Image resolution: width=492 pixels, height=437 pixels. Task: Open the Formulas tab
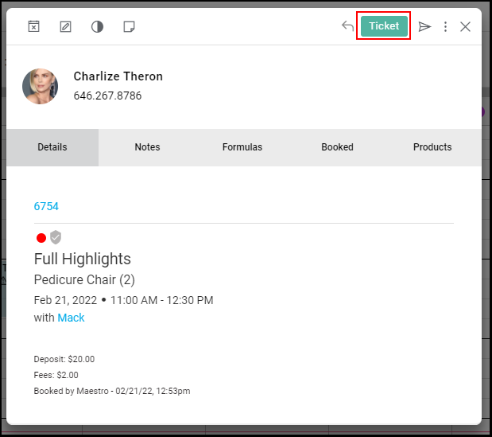[x=242, y=147]
